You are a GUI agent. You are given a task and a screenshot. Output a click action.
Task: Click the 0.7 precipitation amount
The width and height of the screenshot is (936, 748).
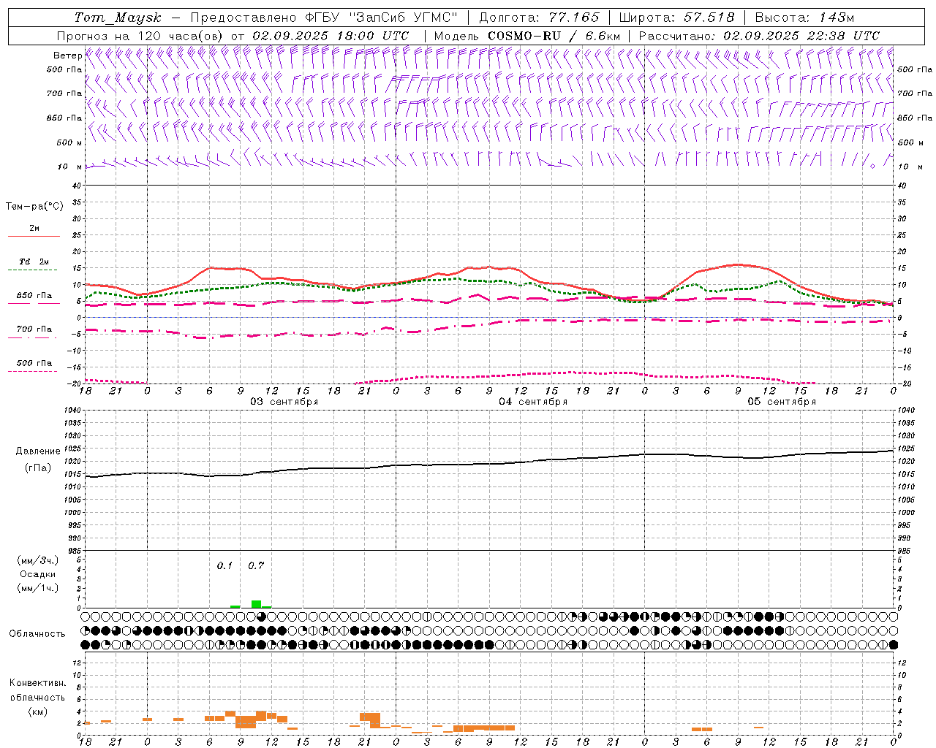pos(256,565)
